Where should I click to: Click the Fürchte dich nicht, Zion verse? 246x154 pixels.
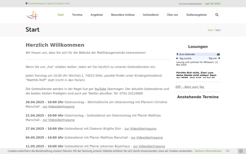[196, 75]
